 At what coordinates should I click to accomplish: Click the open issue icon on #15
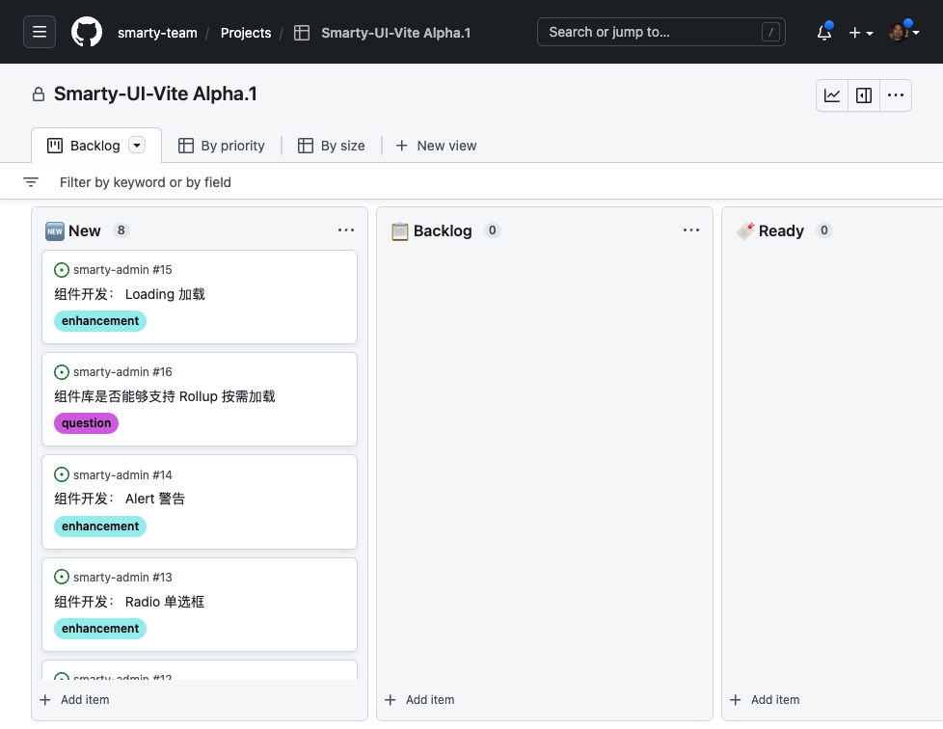click(62, 270)
